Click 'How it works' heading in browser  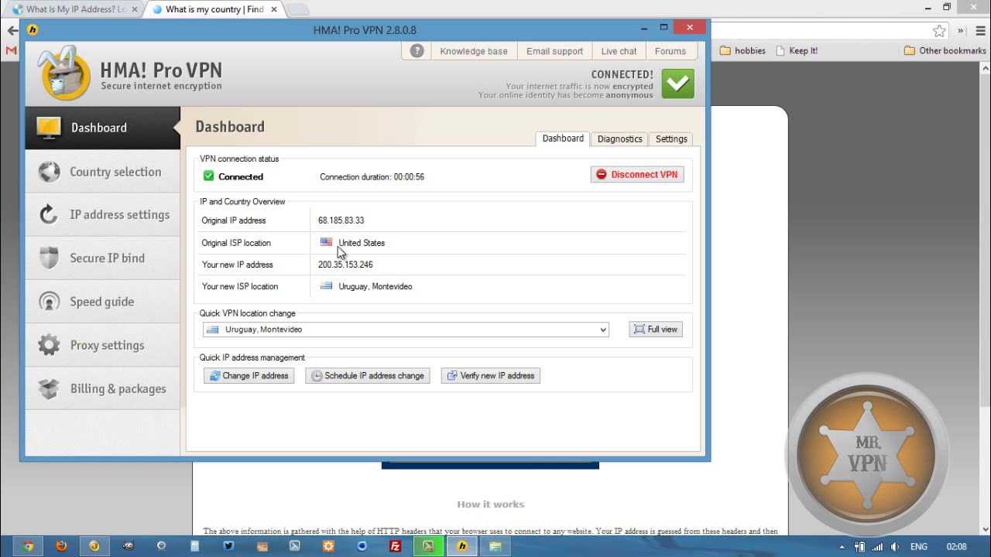pos(491,504)
